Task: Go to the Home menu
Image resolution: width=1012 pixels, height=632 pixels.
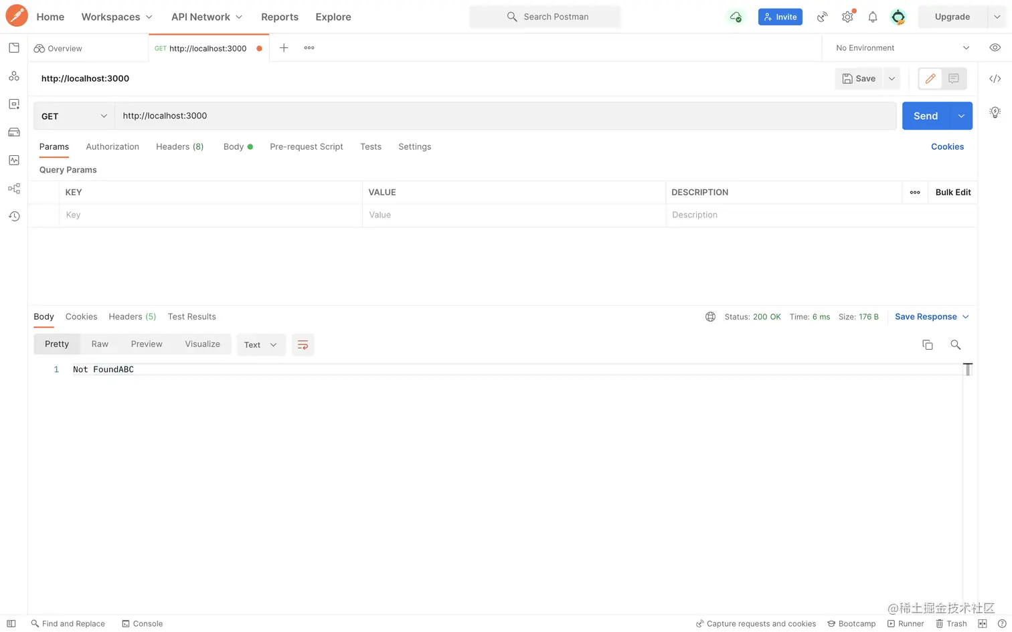Action: tap(50, 17)
